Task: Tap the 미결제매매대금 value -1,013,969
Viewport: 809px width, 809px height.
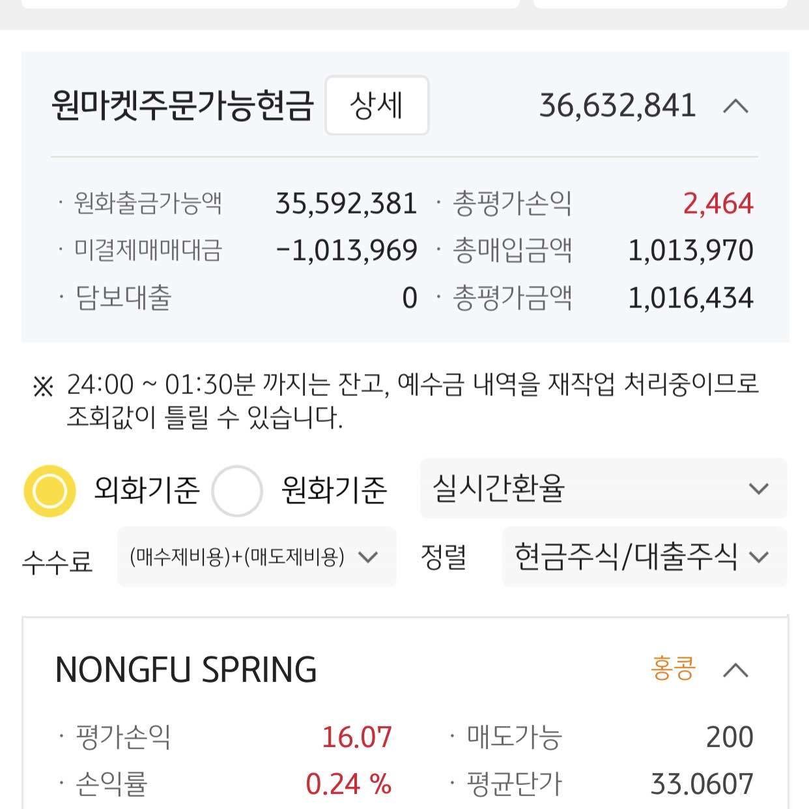Action: [346, 251]
